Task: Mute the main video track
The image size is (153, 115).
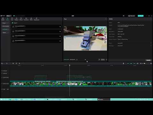Action: (x=8, y=84)
